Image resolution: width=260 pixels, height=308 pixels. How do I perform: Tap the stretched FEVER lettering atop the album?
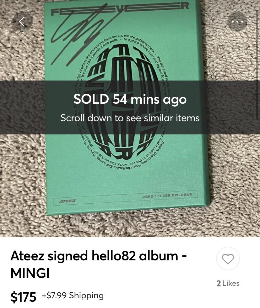click(x=120, y=8)
